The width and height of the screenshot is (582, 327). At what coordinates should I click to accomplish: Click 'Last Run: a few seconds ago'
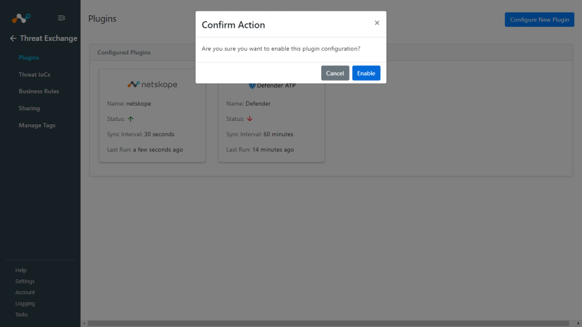pyautogui.click(x=145, y=149)
